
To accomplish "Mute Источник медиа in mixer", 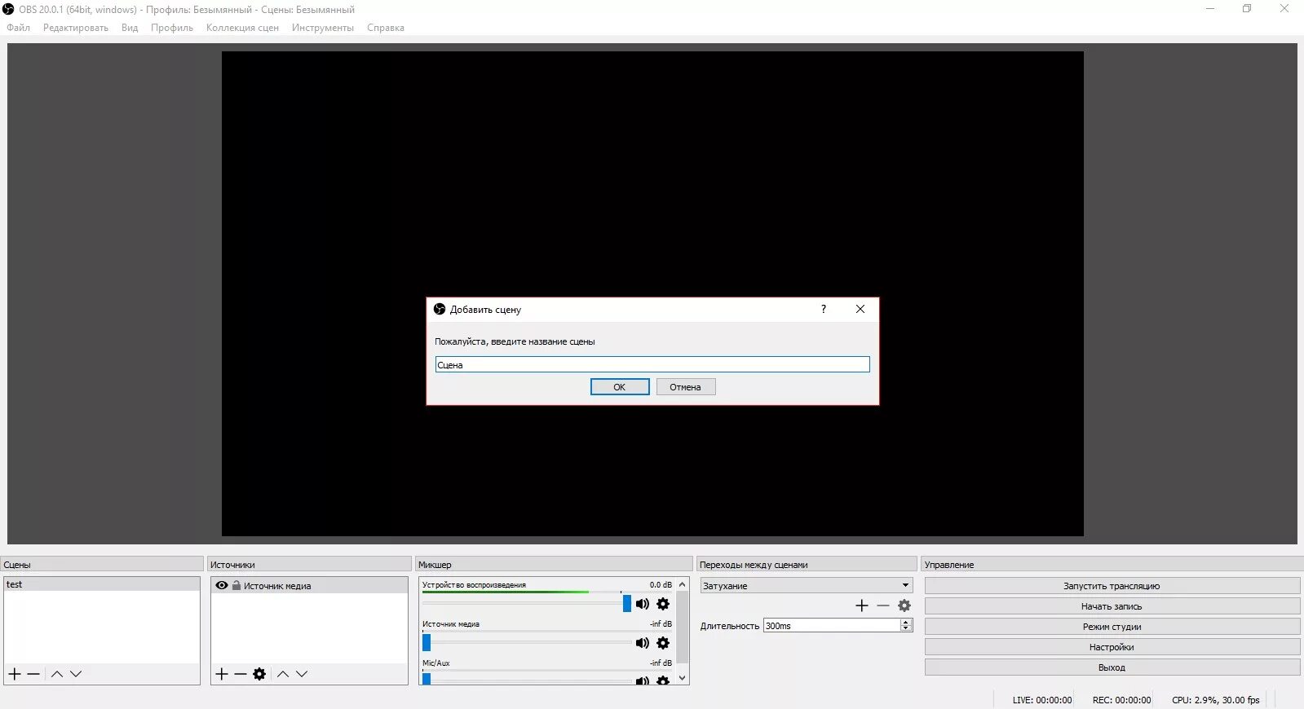I will [x=643, y=643].
